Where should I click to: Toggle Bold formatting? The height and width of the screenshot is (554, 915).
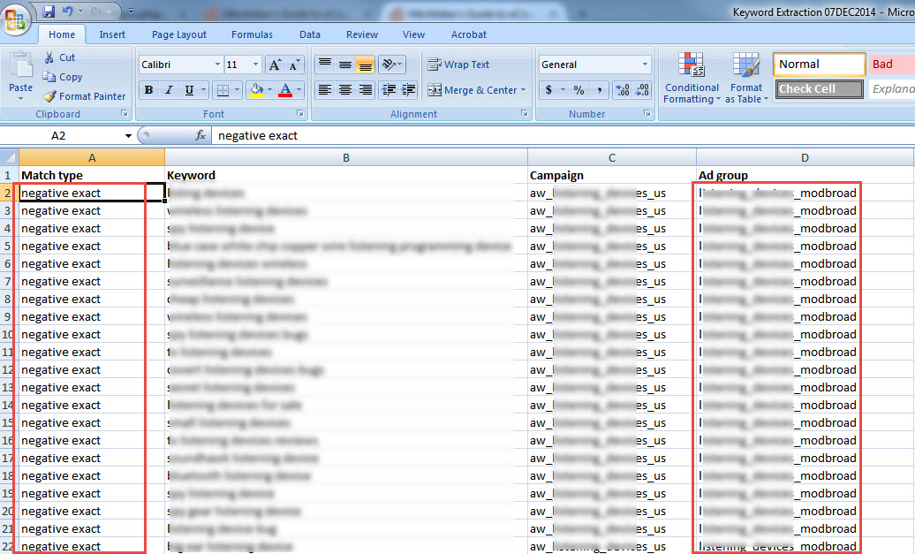point(148,90)
